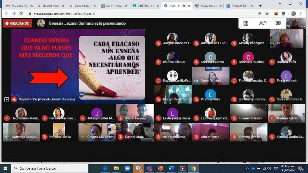Open Word from the taskbar
Viewport: 308px width, 173px height.
(171, 168)
